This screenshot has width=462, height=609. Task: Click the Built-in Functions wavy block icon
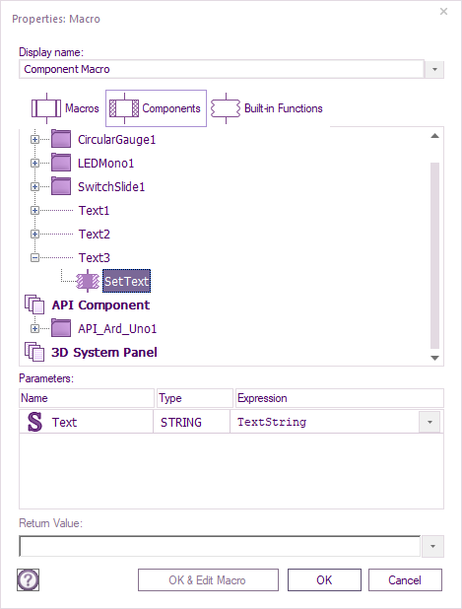[x=226, y=108]
